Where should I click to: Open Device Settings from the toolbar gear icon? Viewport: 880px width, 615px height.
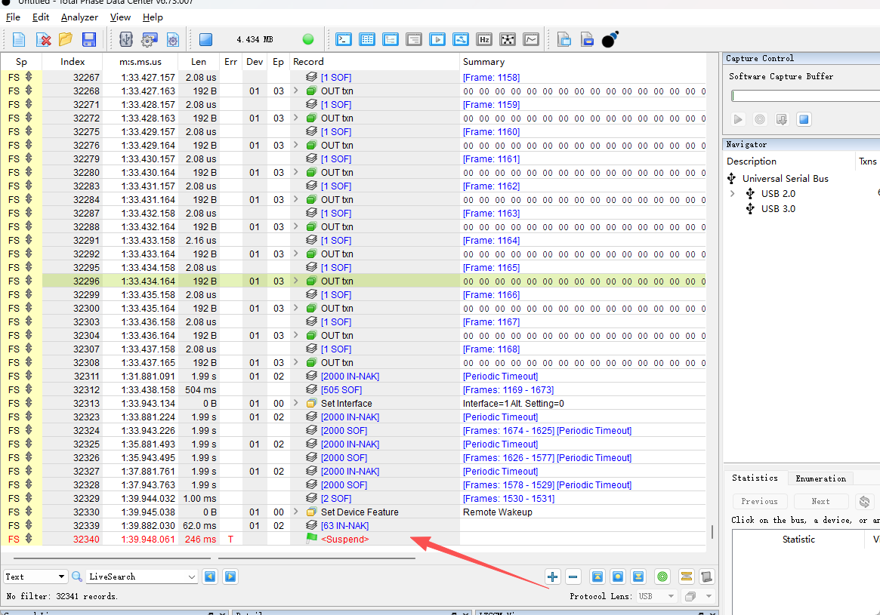[150, 39]
